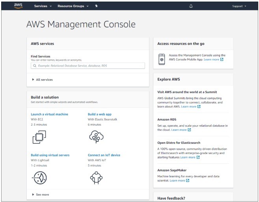Click the EC2 chip icon
Image resolution: width=259 pixels, height=202 pixels.
39,137
